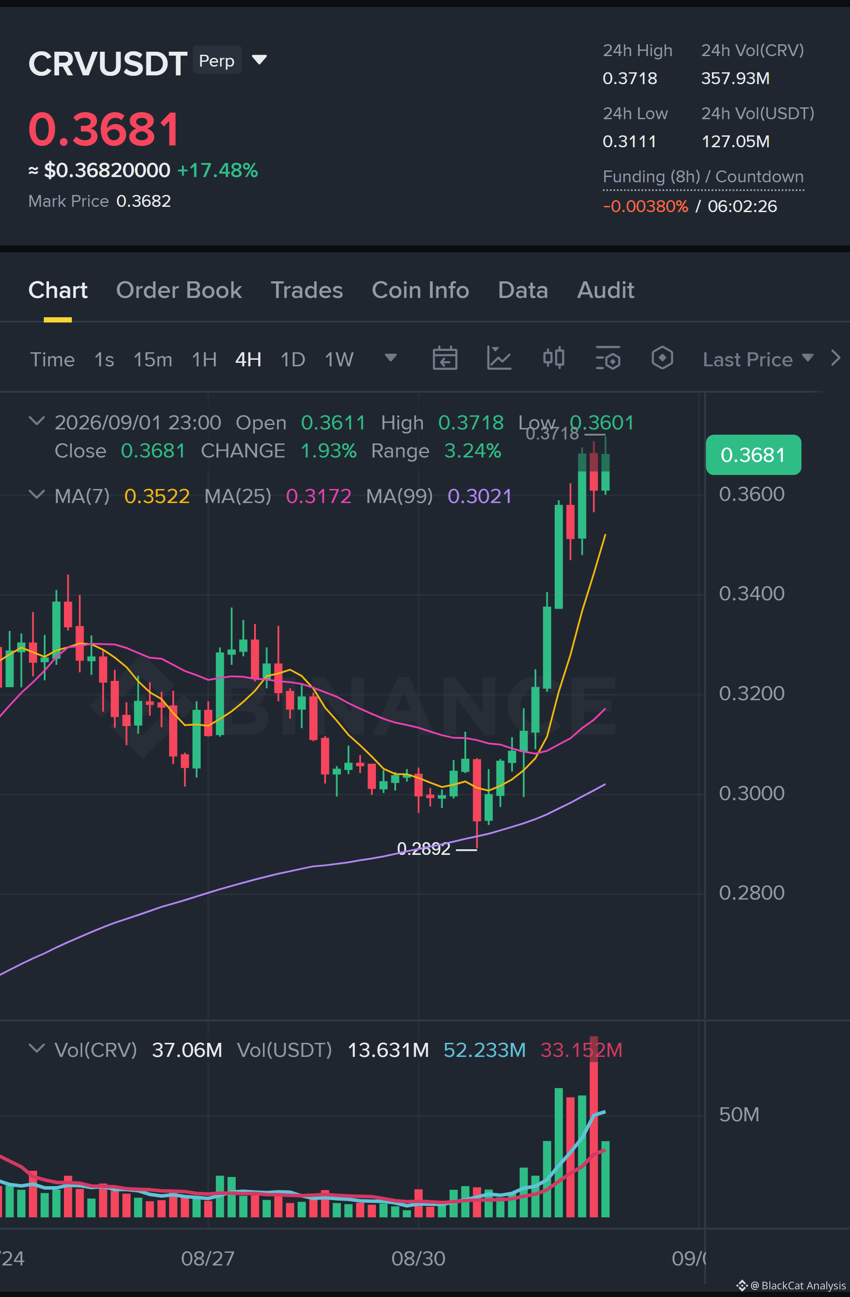Select the 1D timeframe
This screenshot has width=850, height=1297.
click(293, 360)
